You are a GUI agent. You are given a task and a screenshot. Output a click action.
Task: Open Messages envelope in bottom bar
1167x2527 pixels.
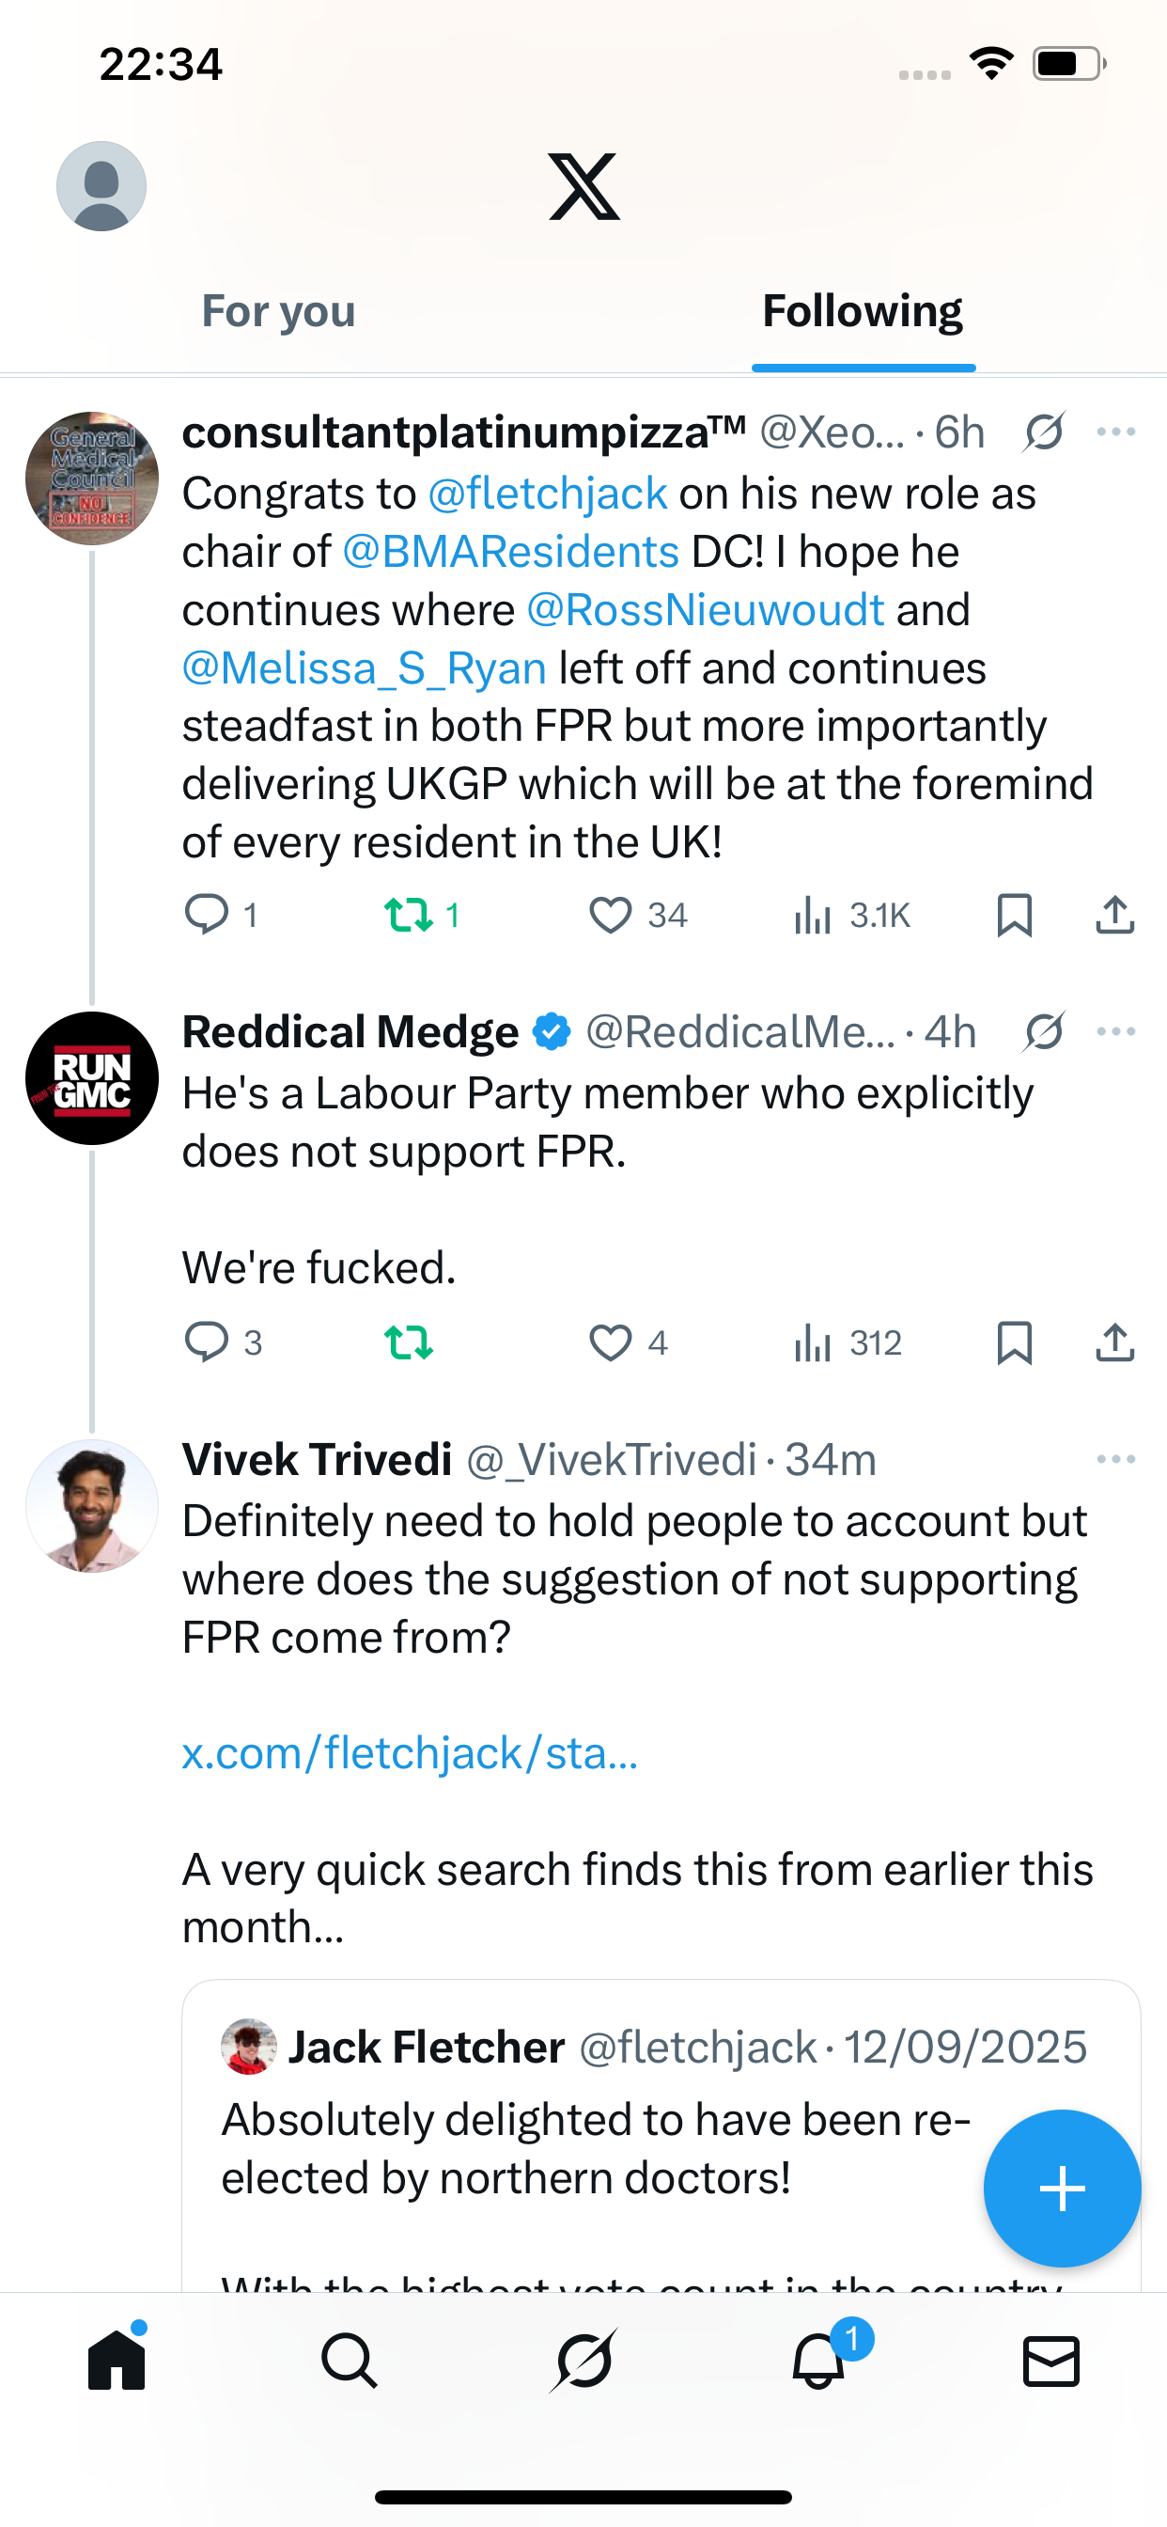1051,2360
